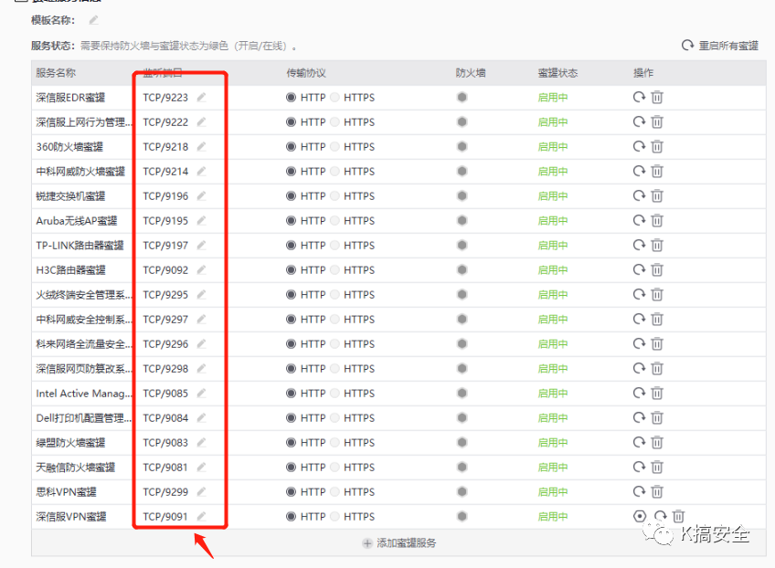Delete the TCP/9295 火绒 honeypot service
Viewport: 775px width, 568px height.
(x=657, y=295)
